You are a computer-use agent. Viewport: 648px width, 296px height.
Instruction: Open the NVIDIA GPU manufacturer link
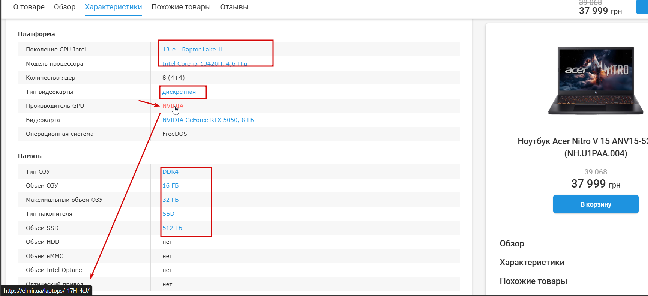tap(173, 106)
